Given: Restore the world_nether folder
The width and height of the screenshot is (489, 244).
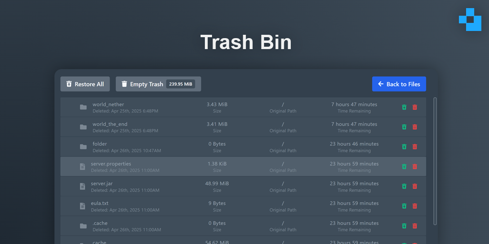Looking at the screenshot, I should [404, 107].
